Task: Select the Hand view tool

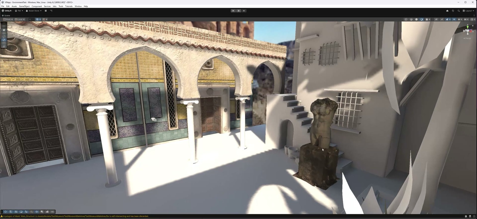Action: [x=4, y=30]
